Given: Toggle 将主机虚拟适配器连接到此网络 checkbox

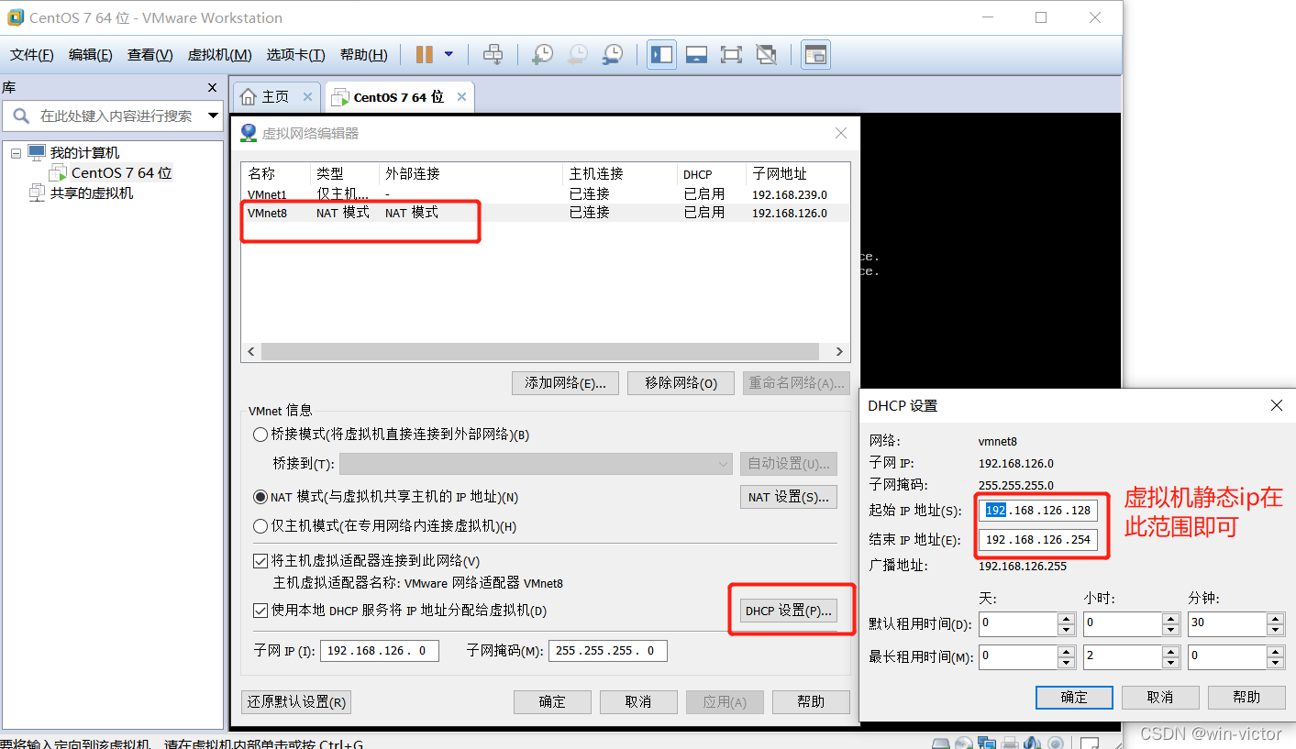Looking at the screenshot, I should (260, 561).
